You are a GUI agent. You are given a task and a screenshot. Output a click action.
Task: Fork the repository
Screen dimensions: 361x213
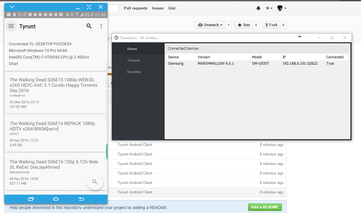[x=271, y=25]
